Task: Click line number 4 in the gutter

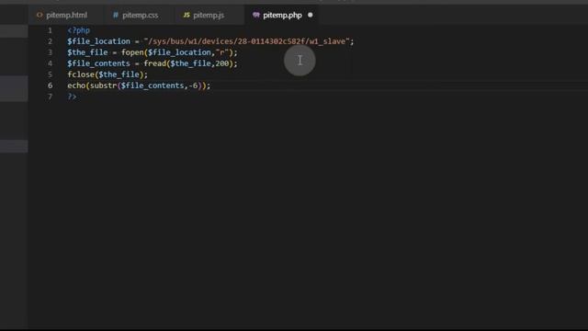Action: (50, 63)
